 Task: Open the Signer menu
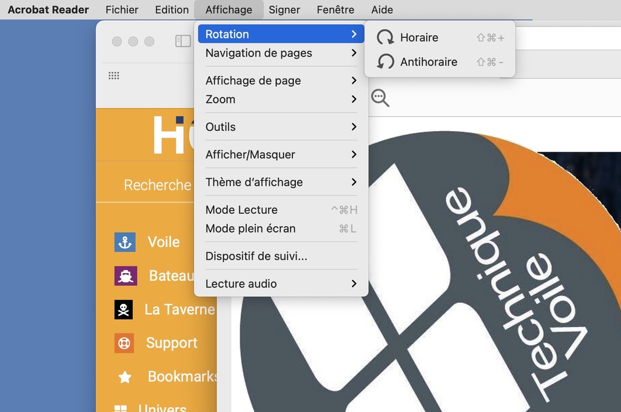tap(284, 10)
